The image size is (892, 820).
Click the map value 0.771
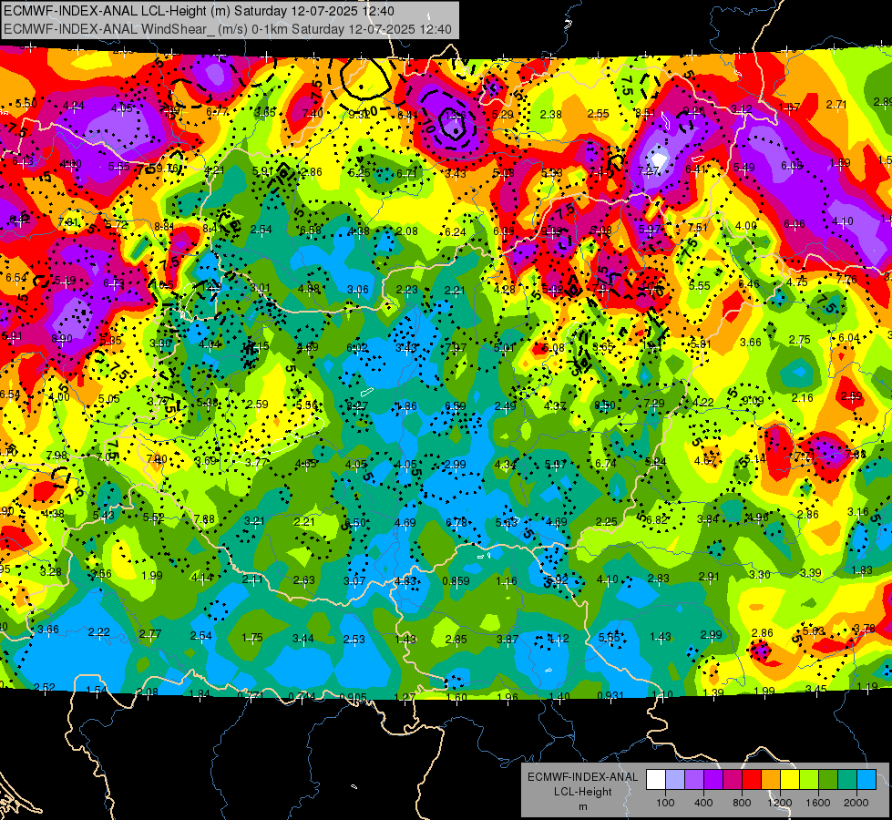click(251, 695)
